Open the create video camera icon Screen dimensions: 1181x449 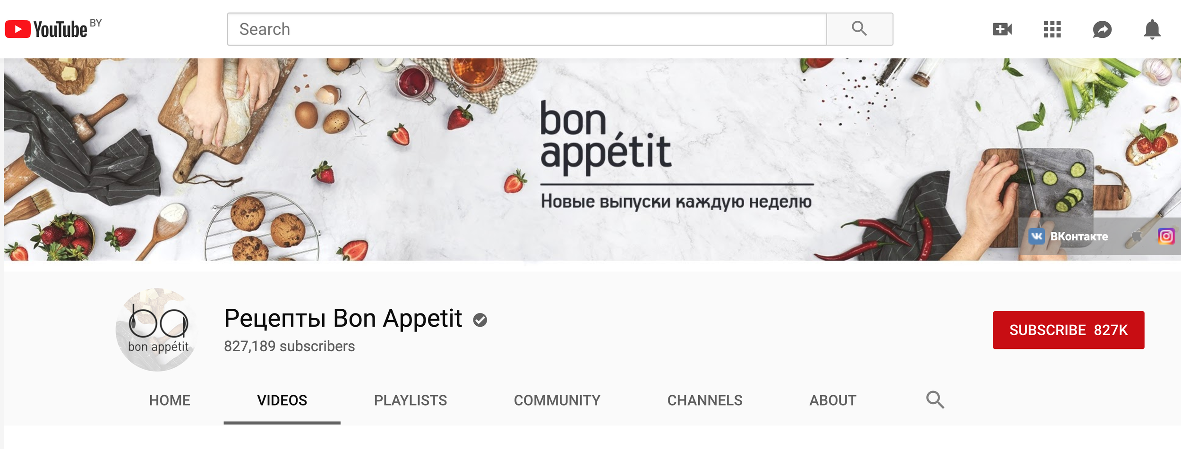(x=1002, y=29)
